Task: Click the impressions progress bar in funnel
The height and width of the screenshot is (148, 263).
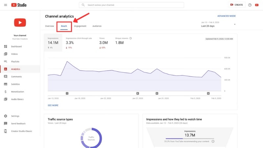Action: 190,138
